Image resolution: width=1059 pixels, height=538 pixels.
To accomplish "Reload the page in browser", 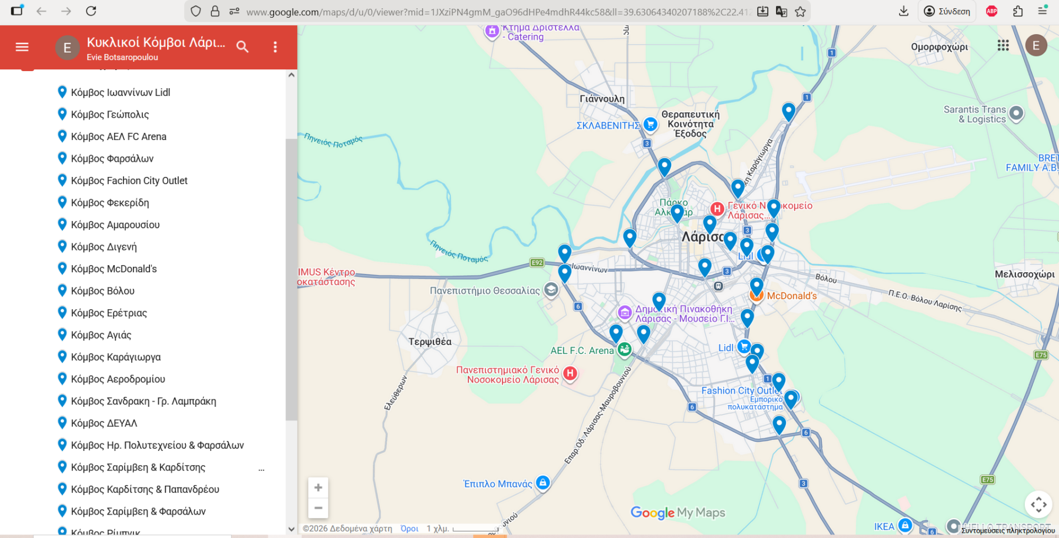I will tap(91, 11).
